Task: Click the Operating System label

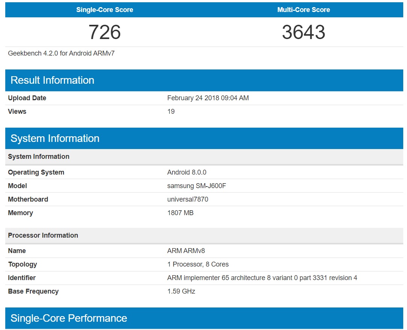Action: point(36,172)
